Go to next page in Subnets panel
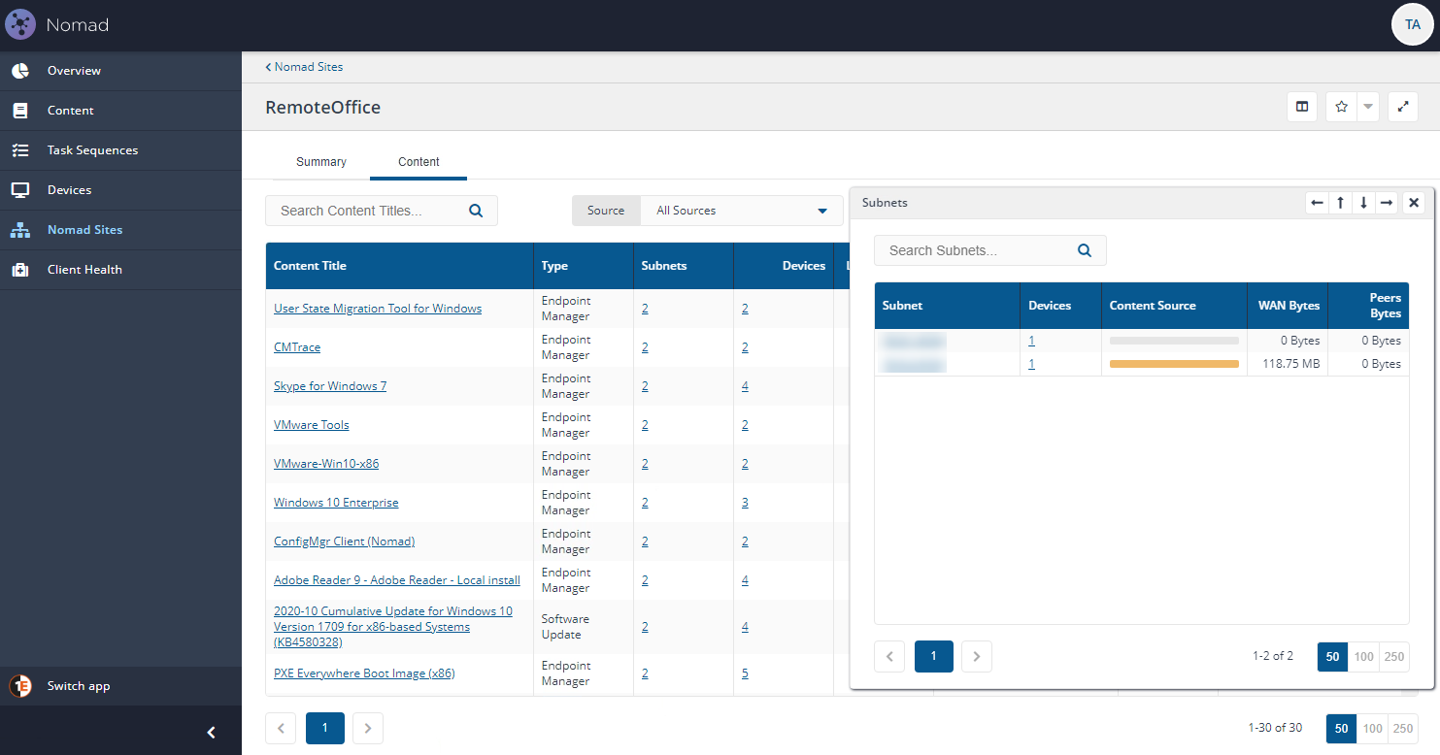Screen dimensions: 1440x755 (977, 656)
